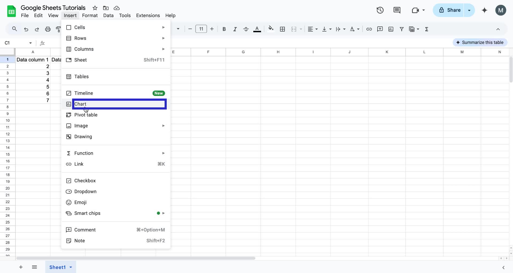Ask Gemini via the sparkle icon
Screen dimensions: 513x273
click(x=484, y=10)
